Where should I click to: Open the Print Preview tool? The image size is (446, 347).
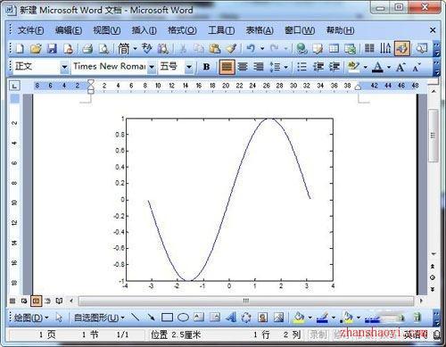103,48
